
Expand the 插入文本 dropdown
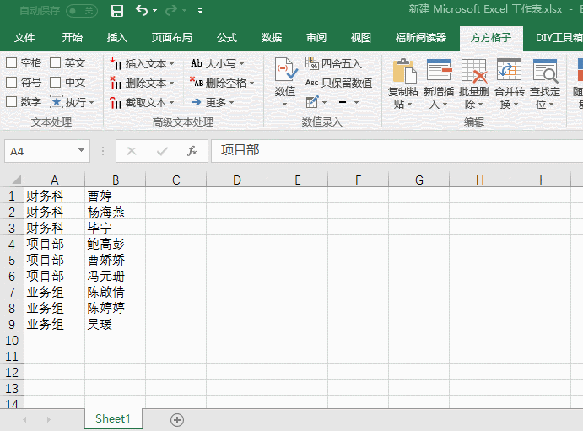pos(171,64)
